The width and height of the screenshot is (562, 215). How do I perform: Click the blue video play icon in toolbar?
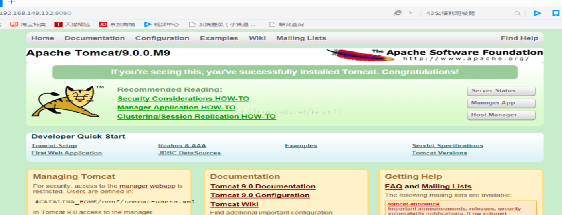point(538,13)
